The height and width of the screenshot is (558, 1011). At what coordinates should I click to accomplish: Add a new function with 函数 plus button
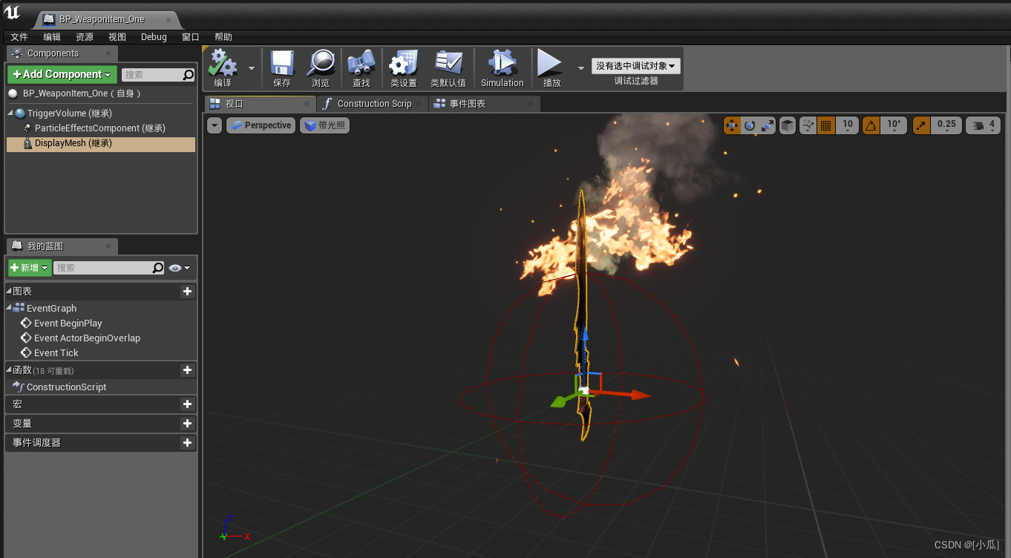[x=187, y=370]
